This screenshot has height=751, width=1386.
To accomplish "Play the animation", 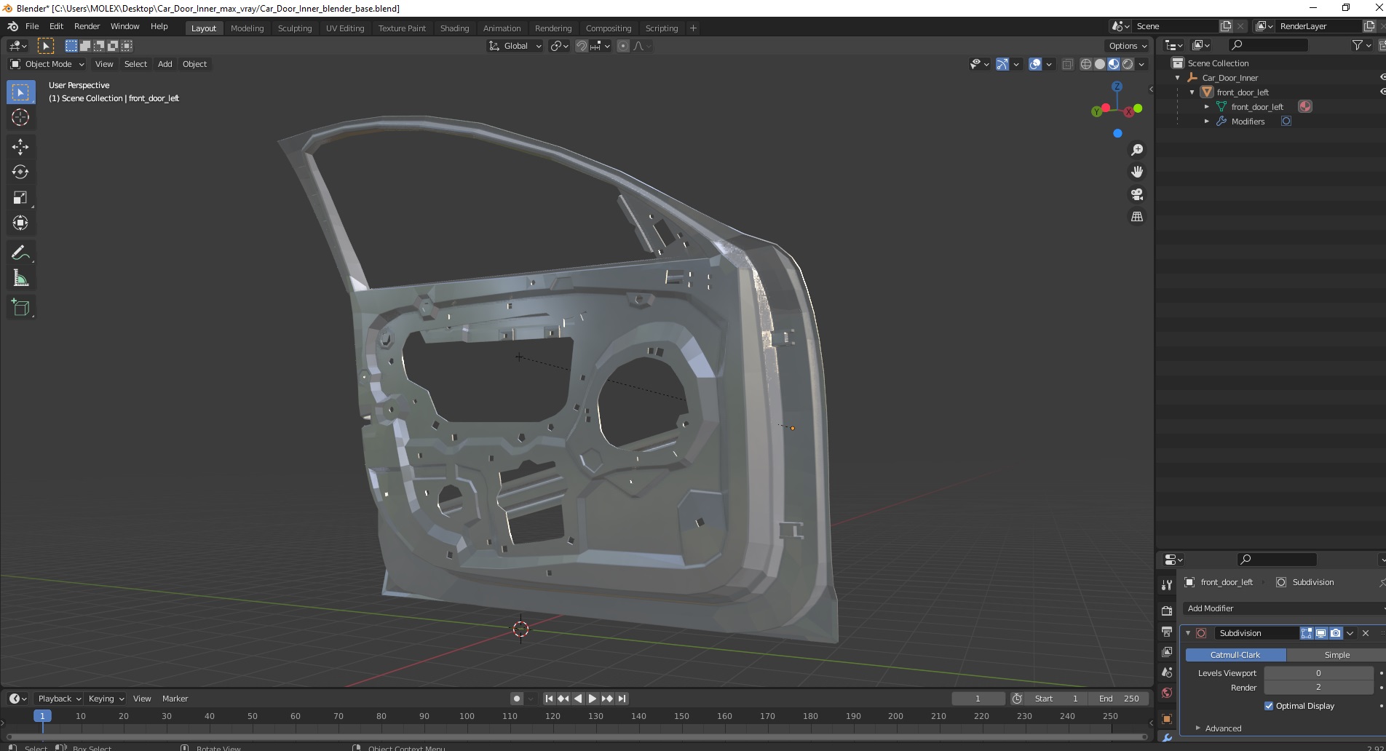I will [x=593, y=699].
